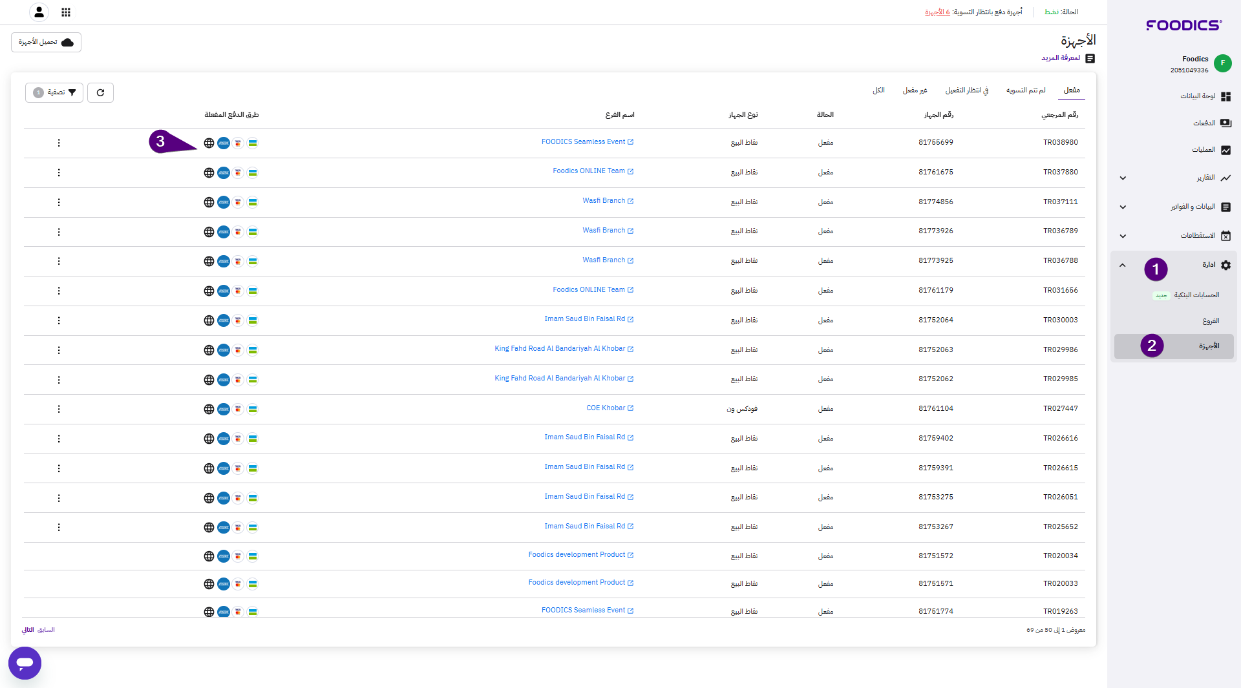
Task: Click the cloud upload devices button
Action: pyautogui.click(x=46, y=42)
